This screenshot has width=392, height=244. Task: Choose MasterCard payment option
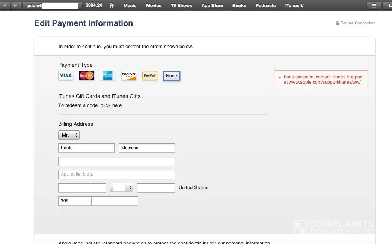pyautogui.click(x=87, y=76)
